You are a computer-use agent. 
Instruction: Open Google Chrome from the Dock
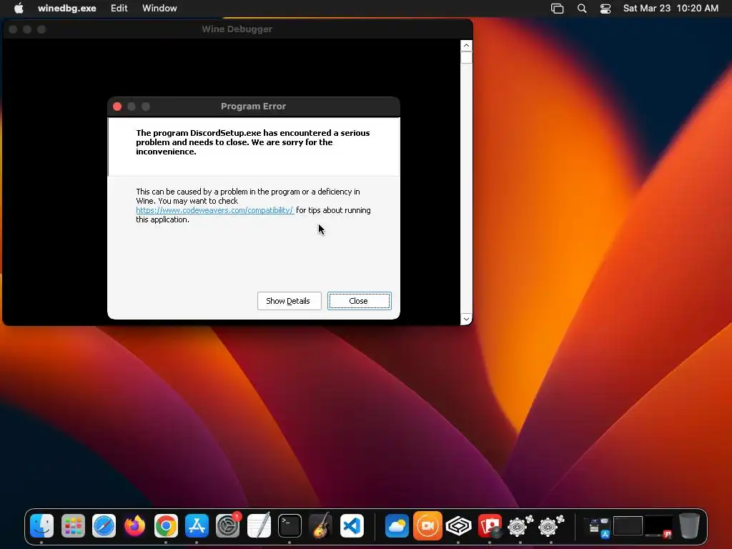166,526
